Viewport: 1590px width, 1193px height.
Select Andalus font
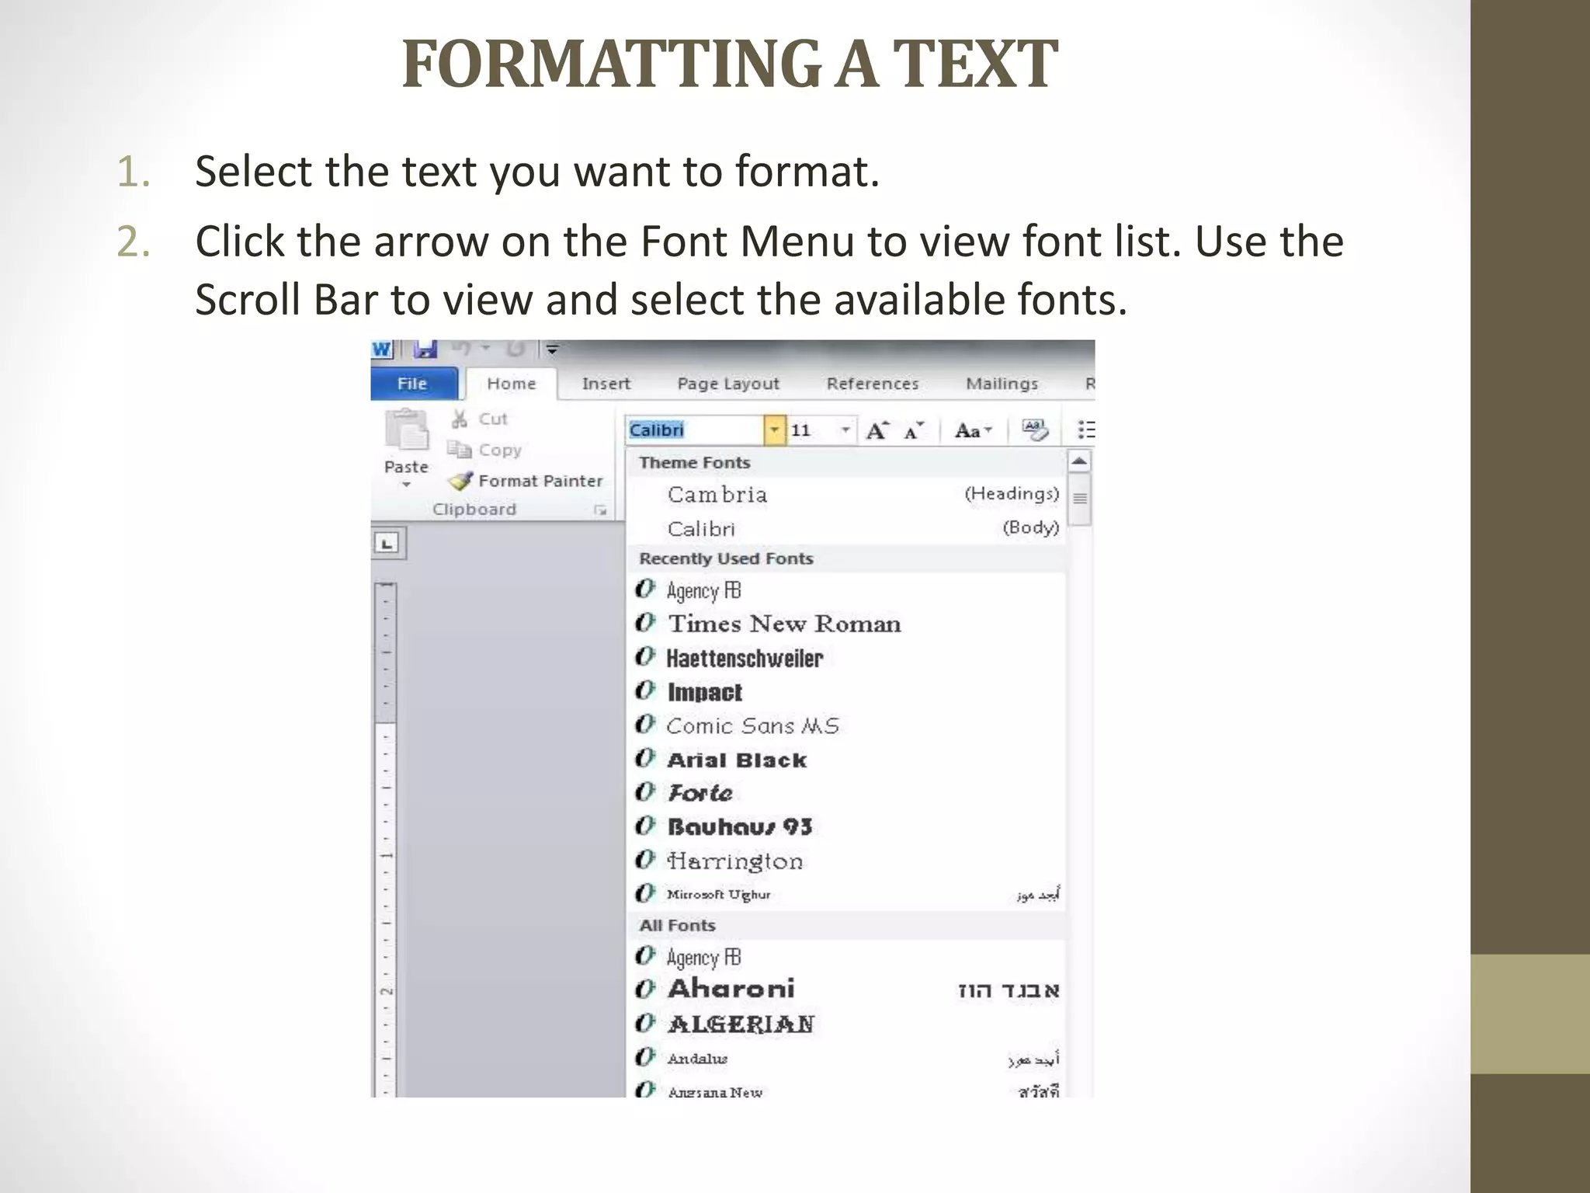(x=846, y=1058)
